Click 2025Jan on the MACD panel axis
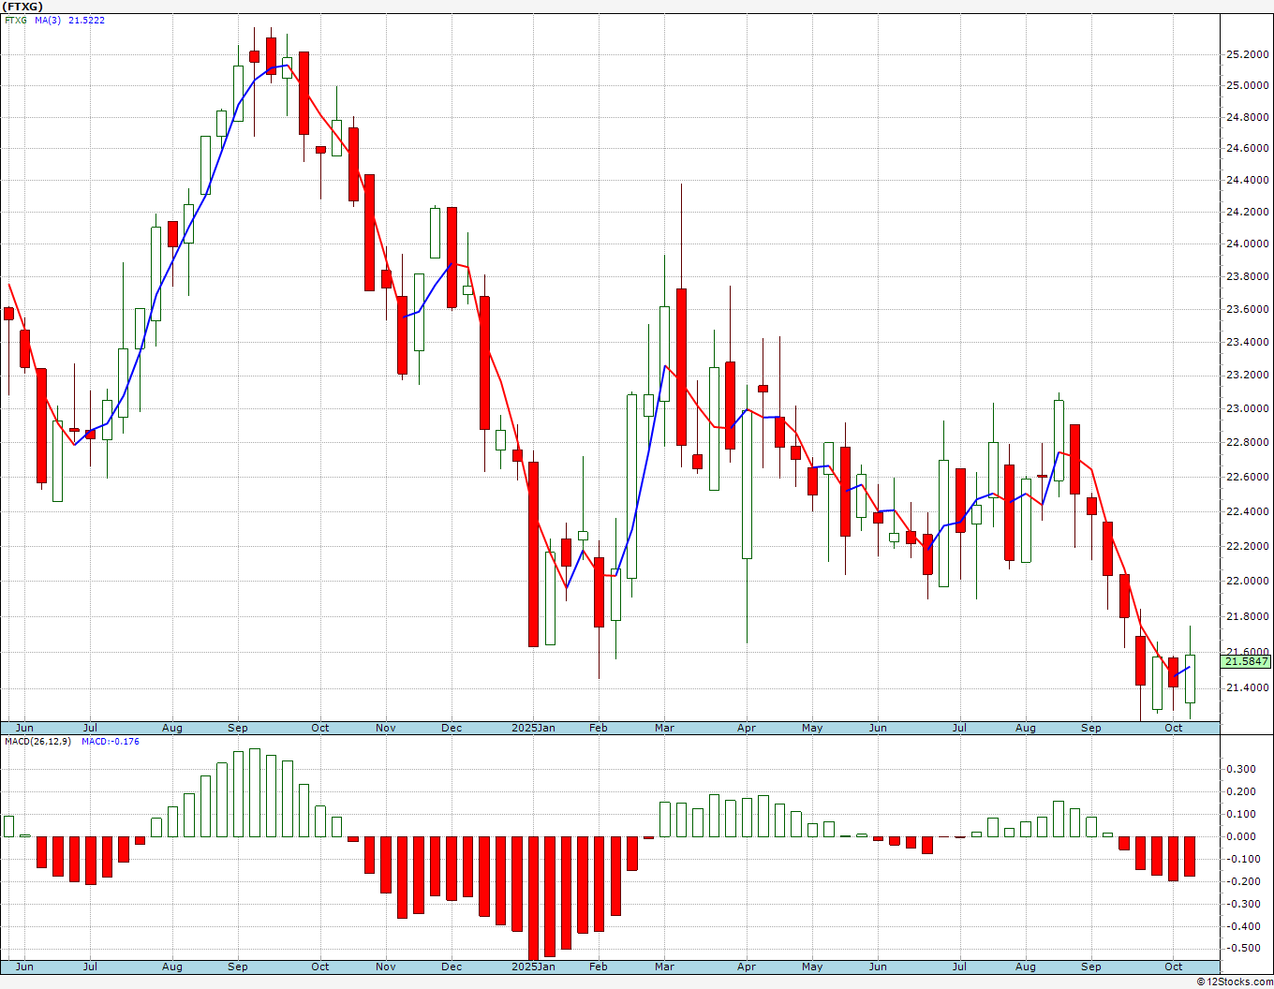Image resolution: width=1274 pixels, height=989 pixels. coord(533,967)
